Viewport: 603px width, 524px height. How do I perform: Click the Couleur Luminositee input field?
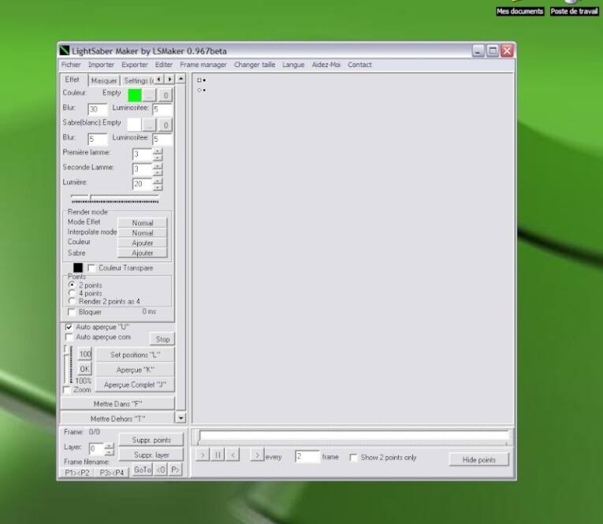tap(162, 110)
